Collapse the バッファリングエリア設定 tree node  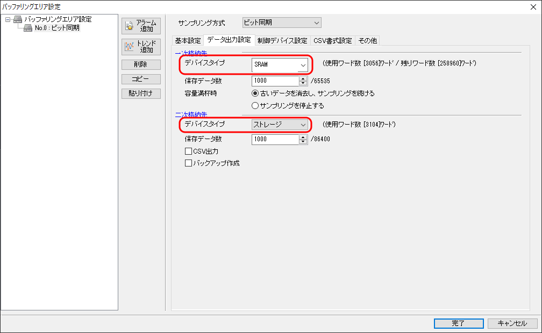(x=8, y=19)
